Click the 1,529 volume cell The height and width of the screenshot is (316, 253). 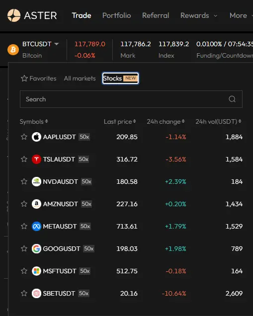[234, 227]
